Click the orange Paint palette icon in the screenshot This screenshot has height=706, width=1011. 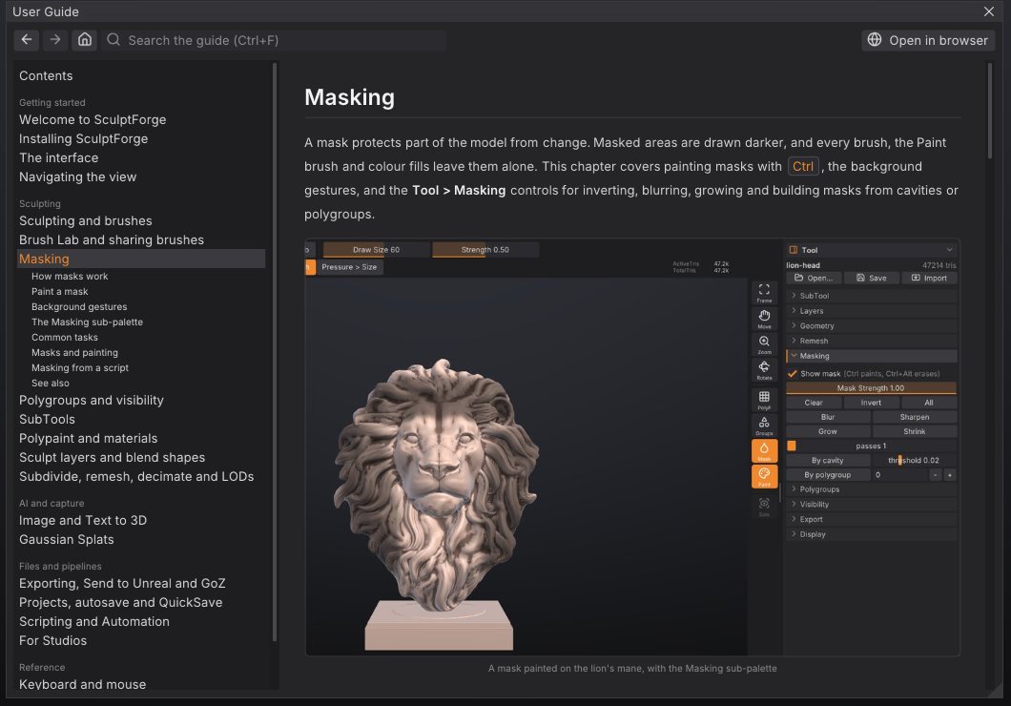pos(764,476)
